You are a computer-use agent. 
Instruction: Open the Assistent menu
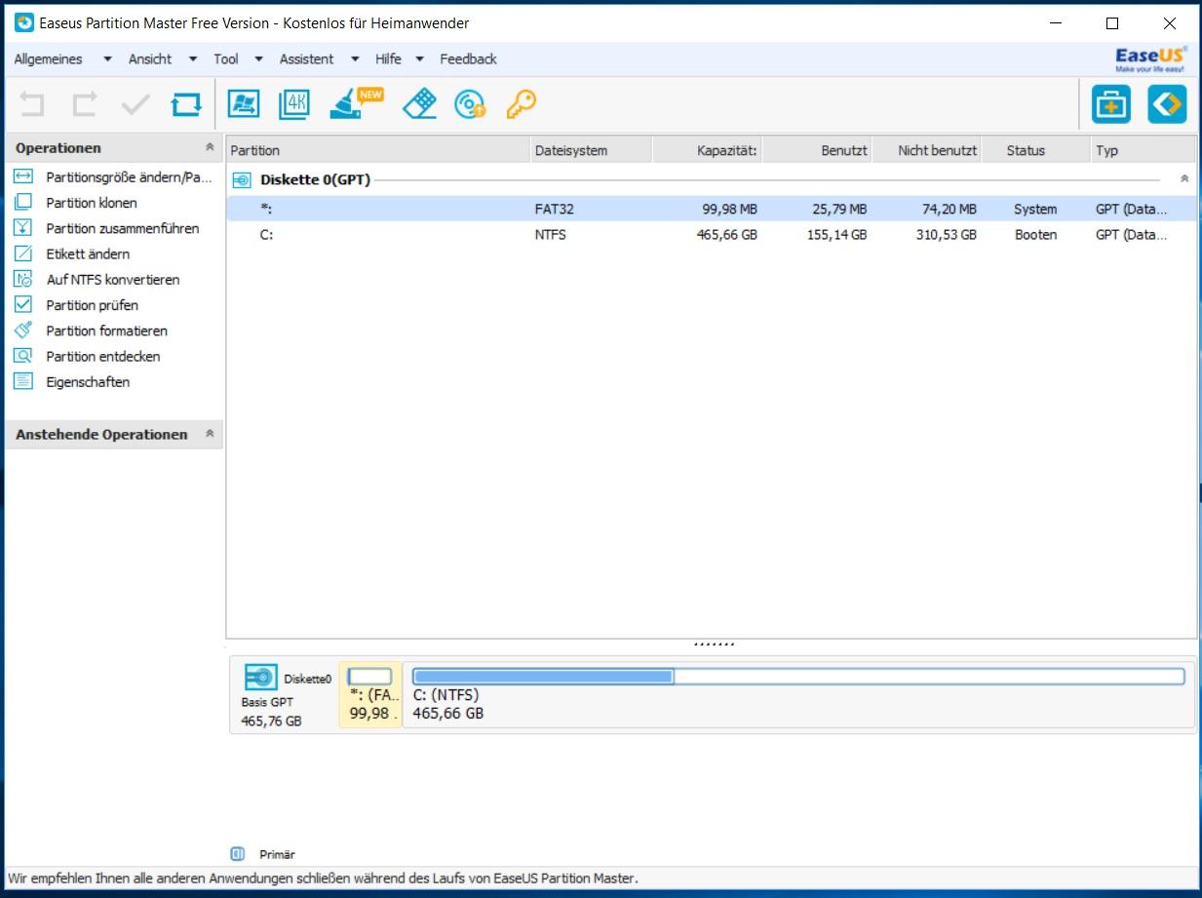pyautogui.click(x=307, y=59)
